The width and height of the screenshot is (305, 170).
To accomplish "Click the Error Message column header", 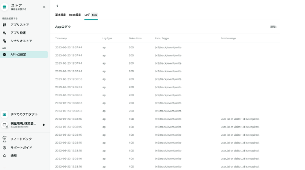I will pos(228,38).
